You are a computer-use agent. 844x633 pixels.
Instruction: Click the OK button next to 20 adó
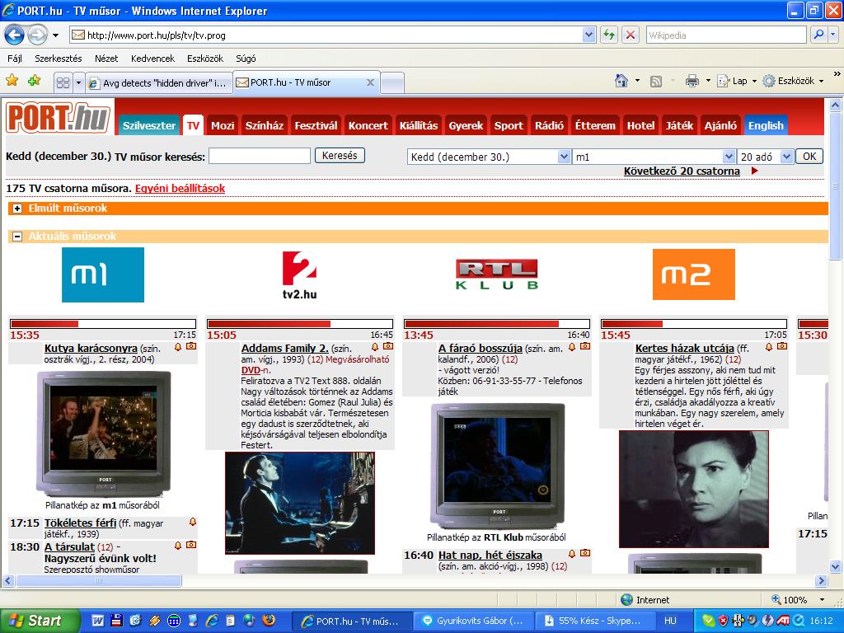[x=809, y=157]
